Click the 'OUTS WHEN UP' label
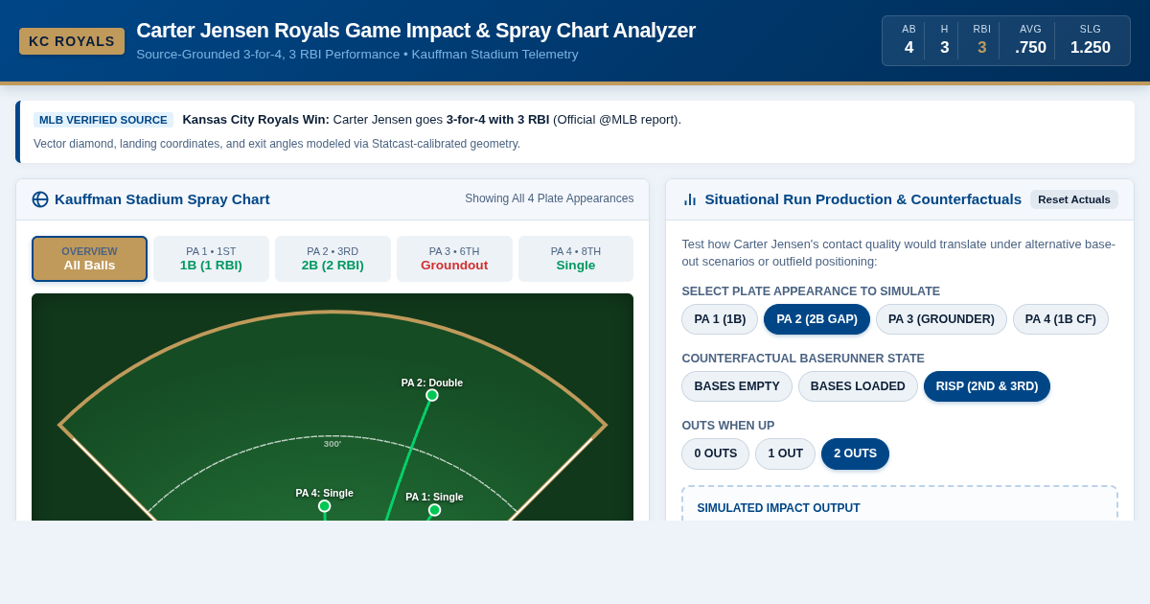Screen dimensions: 1150x604 pyautogui.click(x=728, y=426)
